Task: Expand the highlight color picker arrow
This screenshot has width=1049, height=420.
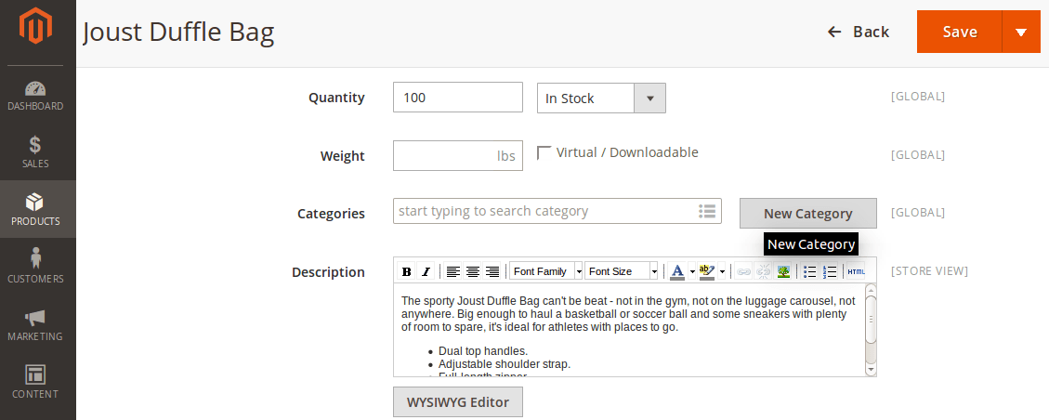Action: click(722, 271)
